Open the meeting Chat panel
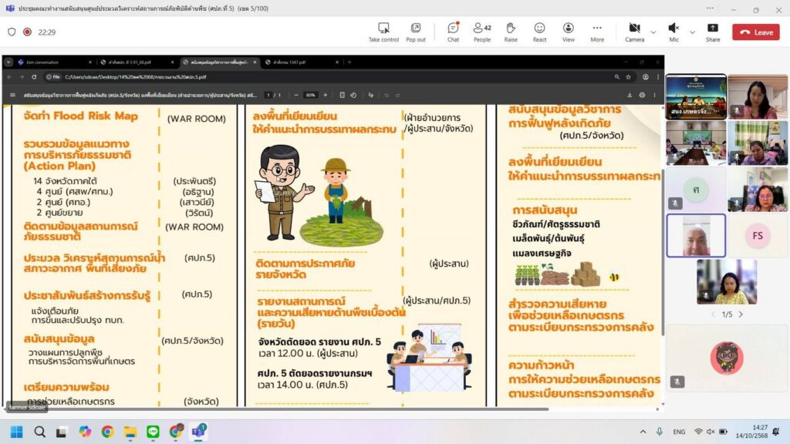This screenshot has height=444, width=790. pyautogui.click(x=453, y=32)
